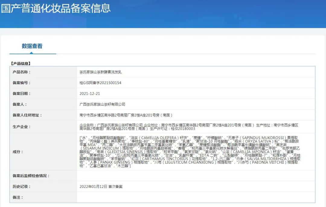Click the 备案编号 label

pyautogui.click(x=22, y=83)
